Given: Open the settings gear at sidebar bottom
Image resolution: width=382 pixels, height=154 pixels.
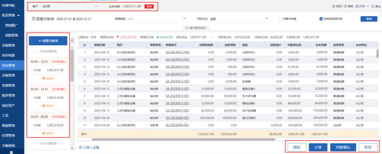Looking at the screenshot, I should point(11,152).
